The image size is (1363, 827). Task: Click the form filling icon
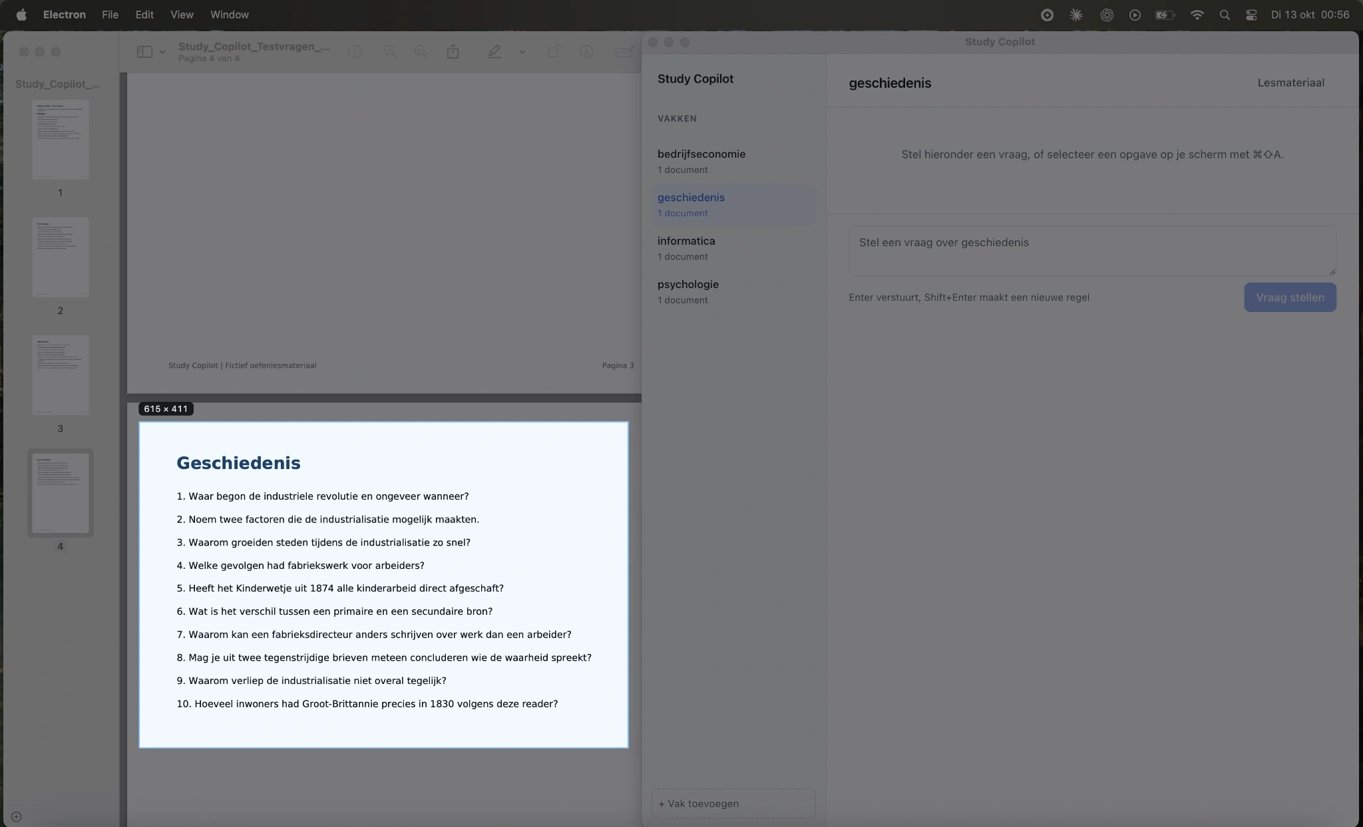coord(624,52)
